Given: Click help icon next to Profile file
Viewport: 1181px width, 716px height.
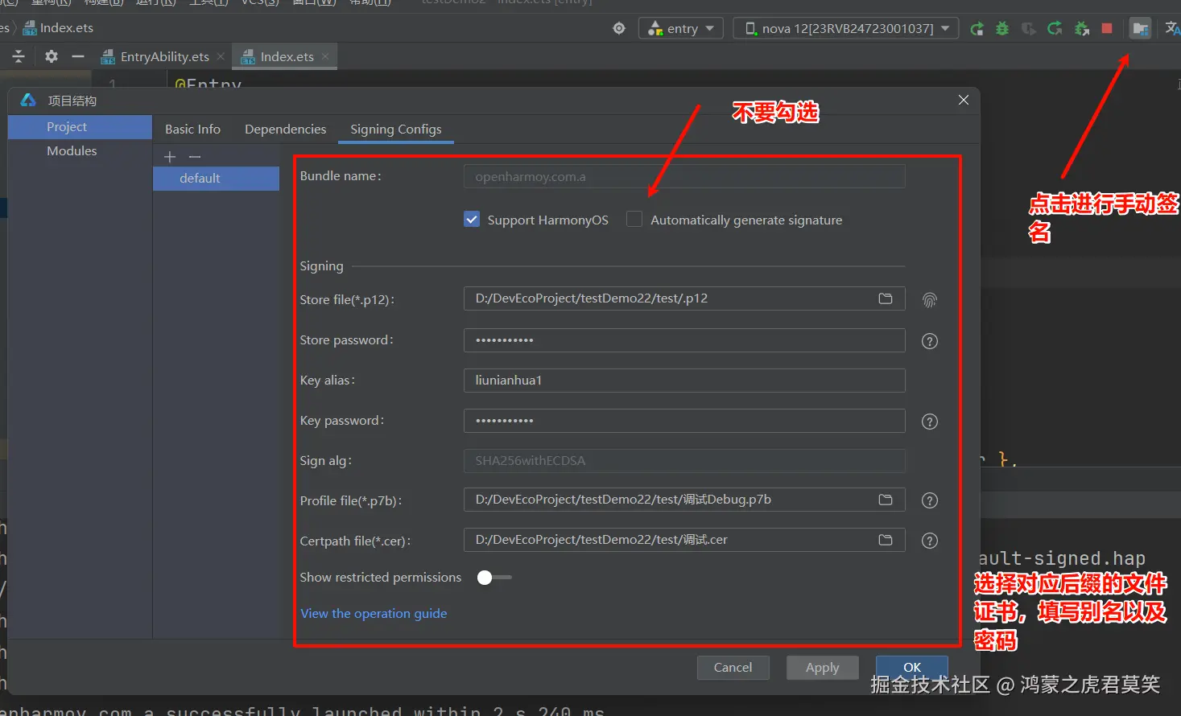Looking at the screenshot, I should (x=930, y=500).
